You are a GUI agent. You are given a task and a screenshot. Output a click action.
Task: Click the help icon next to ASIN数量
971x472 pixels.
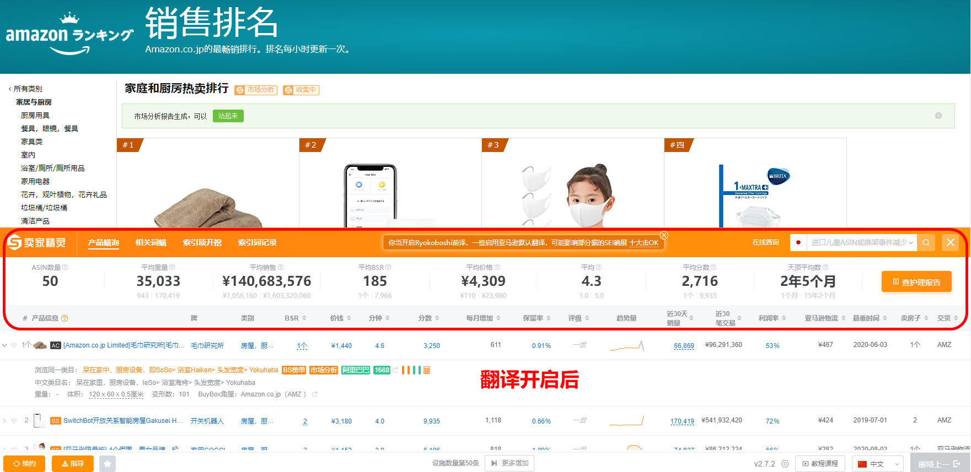(65, 267)
